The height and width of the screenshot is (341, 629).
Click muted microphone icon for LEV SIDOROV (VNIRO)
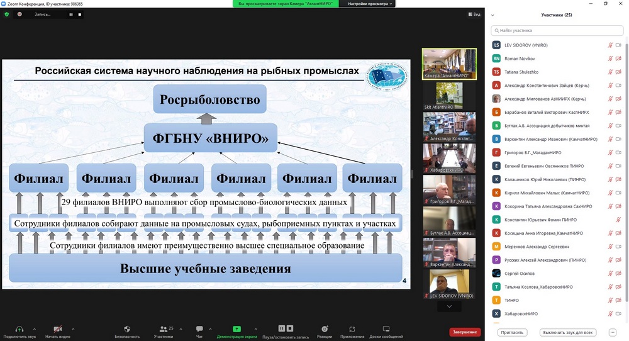pyautogui.click(x=610, y=45)
